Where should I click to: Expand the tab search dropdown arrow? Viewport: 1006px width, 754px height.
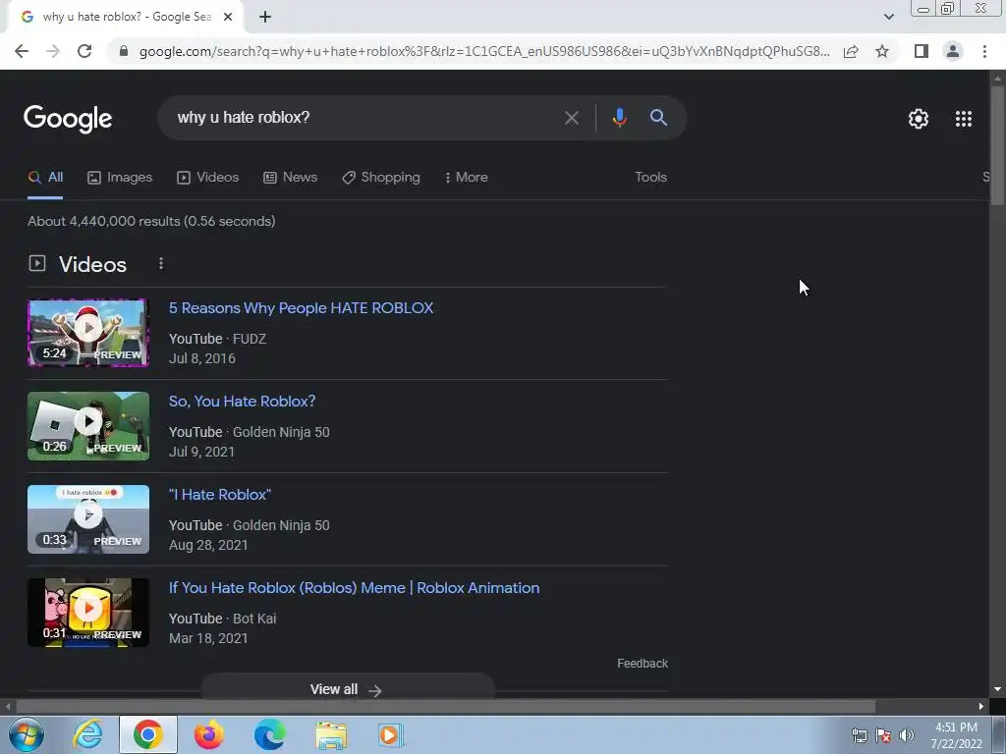[x=888, y=17]
